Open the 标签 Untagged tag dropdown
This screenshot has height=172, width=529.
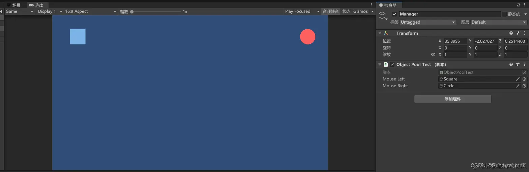click(x=428, y=22)
